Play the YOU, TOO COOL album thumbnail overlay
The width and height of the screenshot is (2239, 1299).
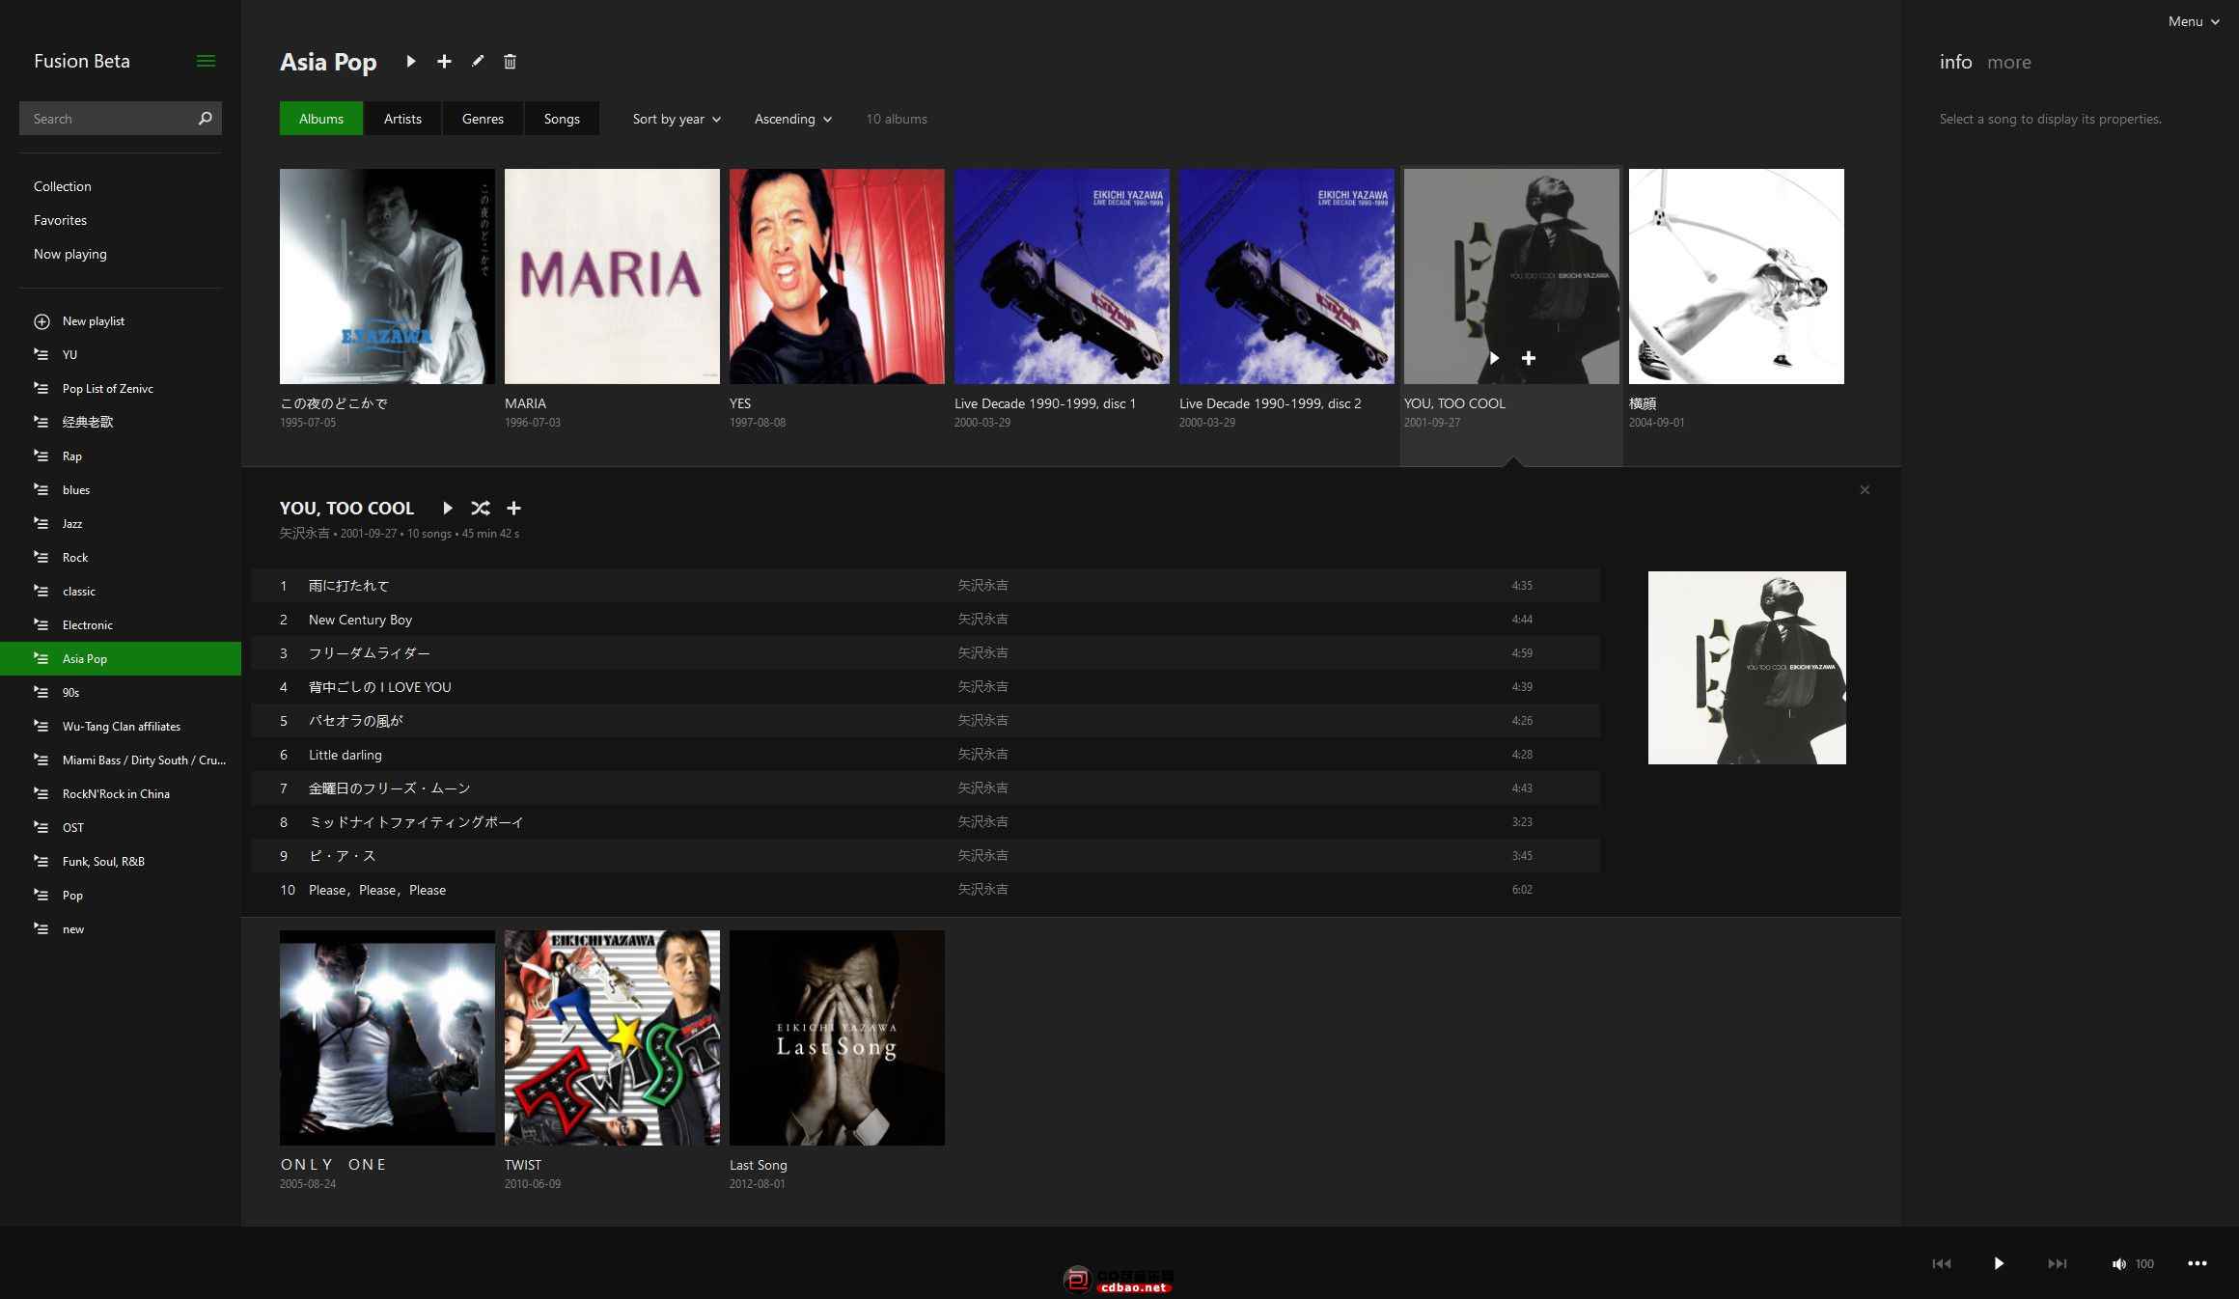pyautogui.click(x=1494, y=358)
